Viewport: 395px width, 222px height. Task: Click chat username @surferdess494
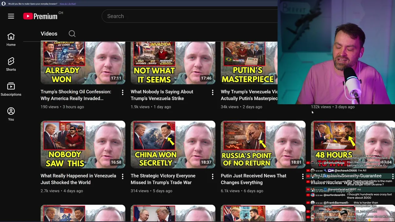point(334,195)
